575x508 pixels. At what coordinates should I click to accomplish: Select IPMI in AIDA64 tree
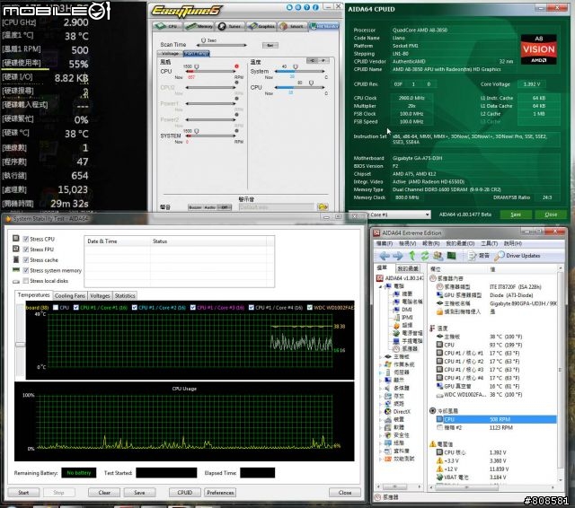[403, 318]
